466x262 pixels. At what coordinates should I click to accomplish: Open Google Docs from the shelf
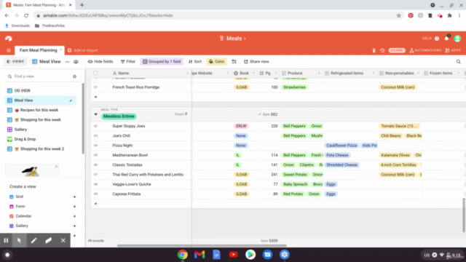(216, 255)
